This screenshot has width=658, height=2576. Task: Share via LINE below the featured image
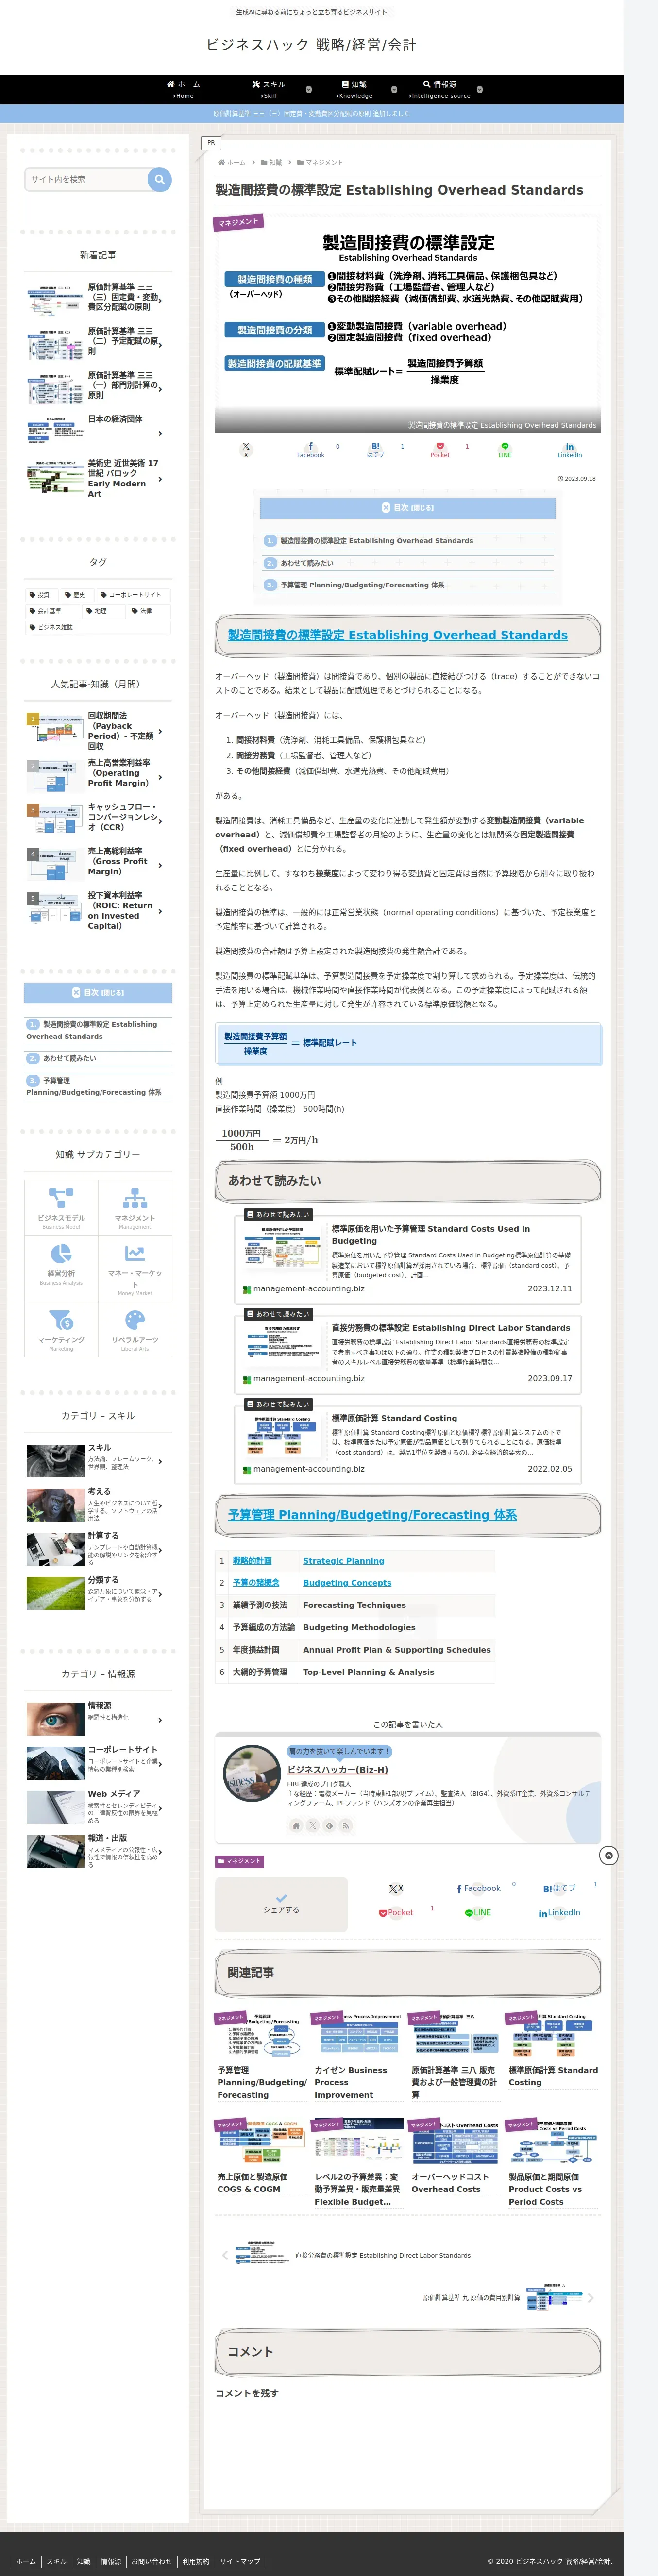click(x=505, y=450)
